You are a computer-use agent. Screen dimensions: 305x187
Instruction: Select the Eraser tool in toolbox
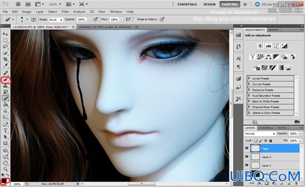pos(5,98)
